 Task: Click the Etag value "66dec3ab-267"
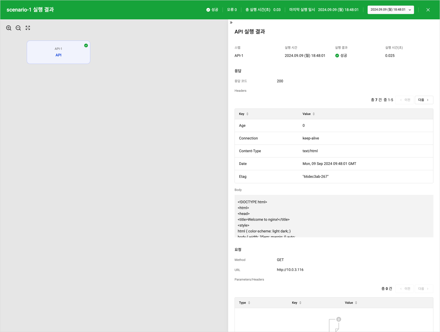(316, 177)
